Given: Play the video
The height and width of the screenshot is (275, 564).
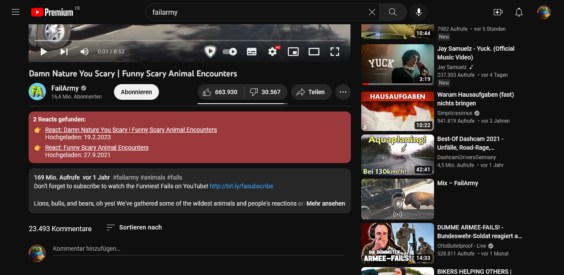Looking at the screenshot, I should [43, 52].
